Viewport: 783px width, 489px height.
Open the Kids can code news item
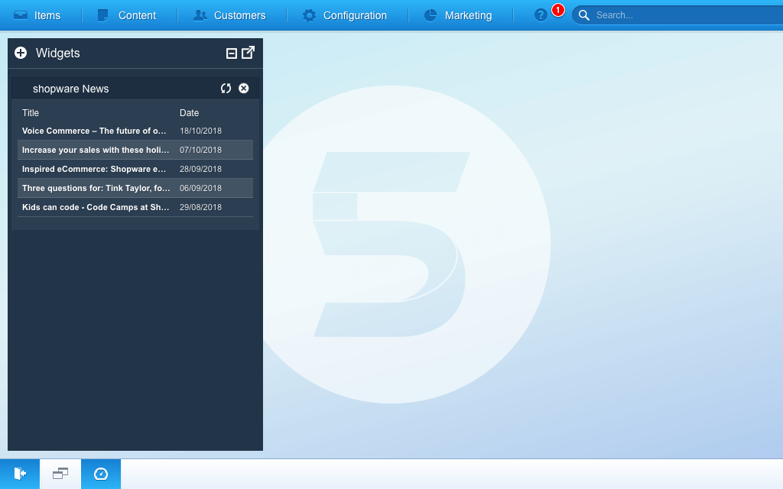(x=96, y=207)
